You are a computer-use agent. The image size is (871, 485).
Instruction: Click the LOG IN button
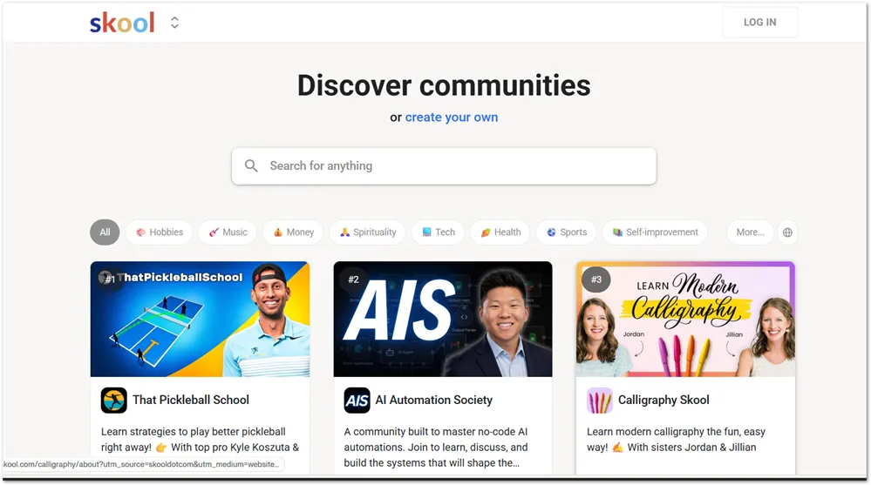[x=760, y=22]
